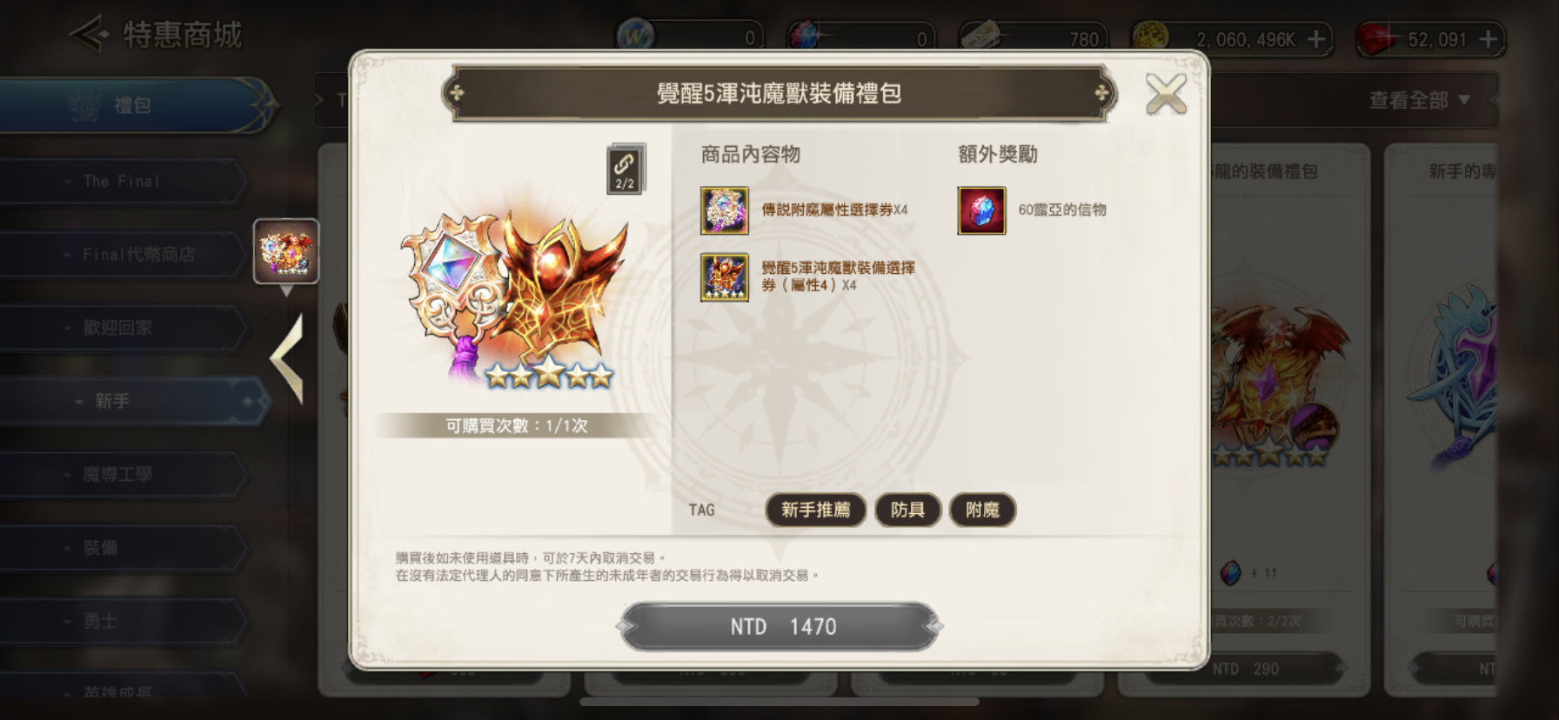Click the link icon showing 2/2
The width and height of the screenshot is (1559, 720).
[625, 169]
